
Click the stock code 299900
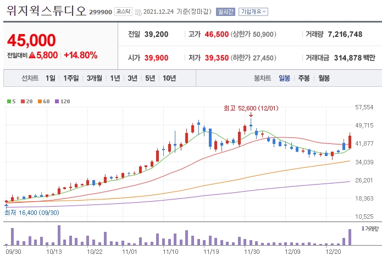101,12
